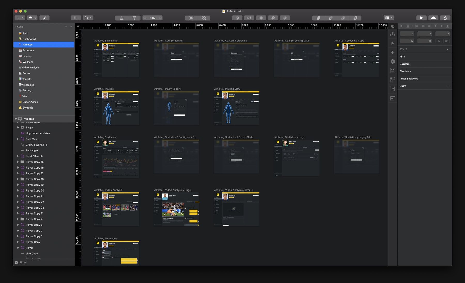Click the Union boolean operation icon
Screen dimensions: 465x283
tap(318, 18)
